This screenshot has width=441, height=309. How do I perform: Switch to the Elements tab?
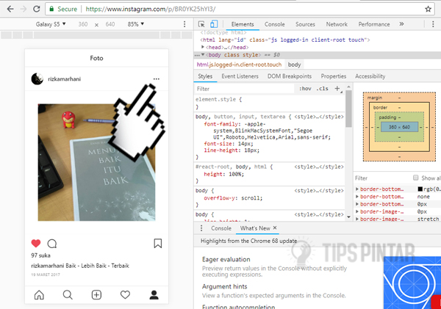click(243, 24)
